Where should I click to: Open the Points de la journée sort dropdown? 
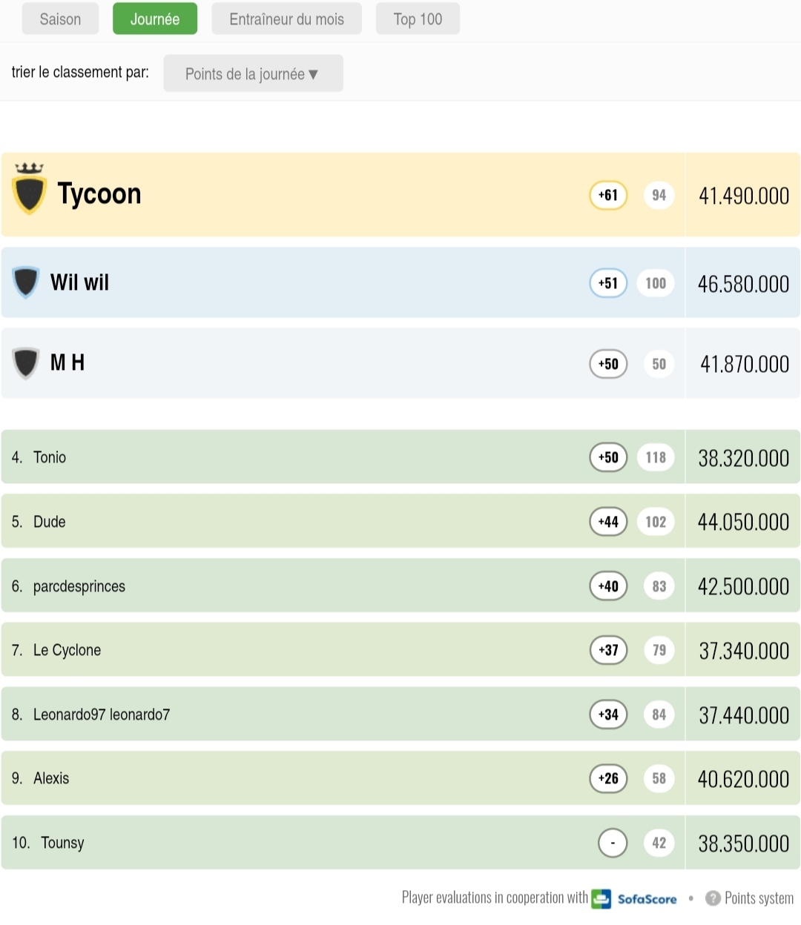[253, 74]
